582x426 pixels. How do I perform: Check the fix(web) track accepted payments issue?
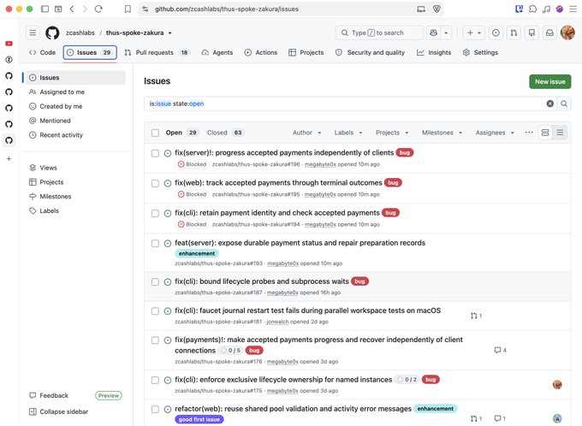[x=155, y=183]
